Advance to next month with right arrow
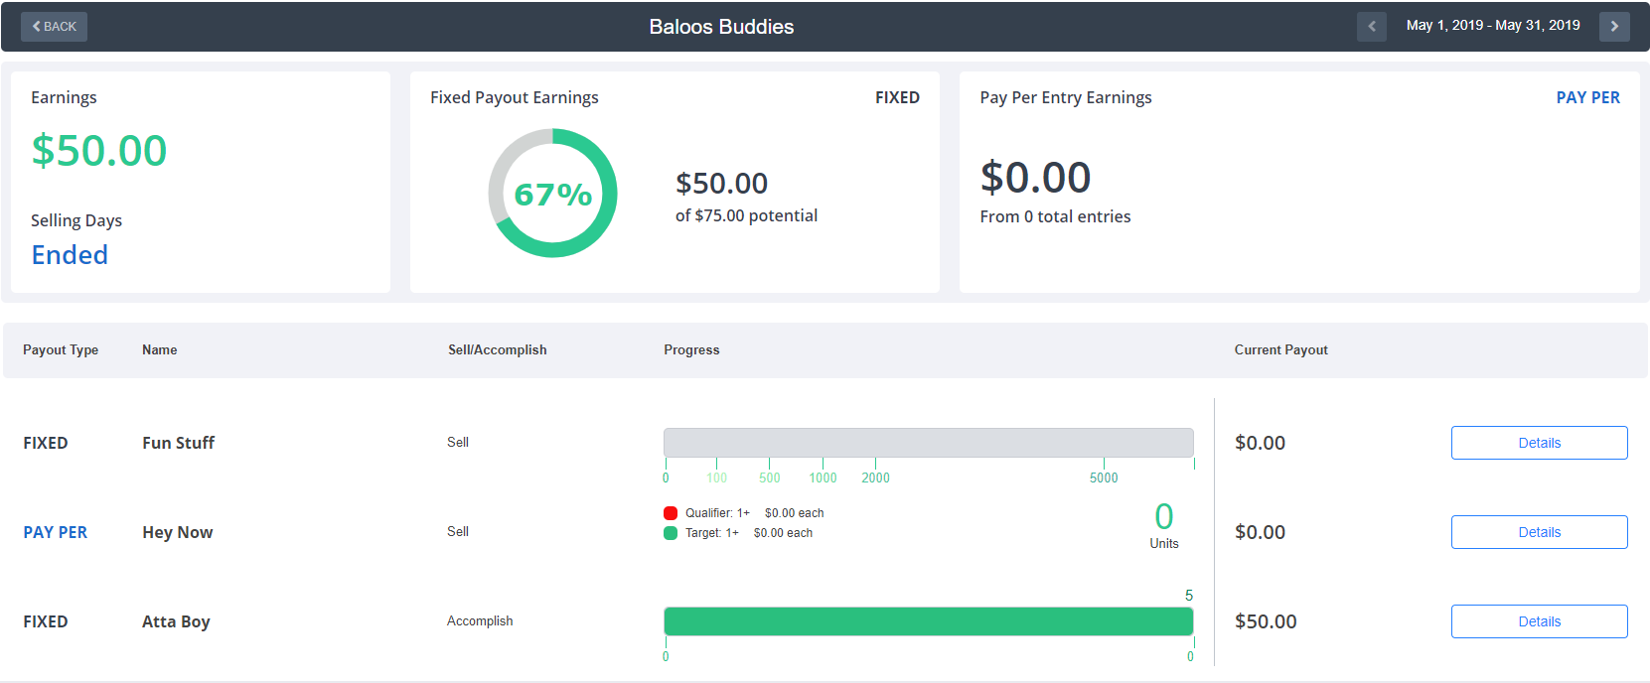Screen dimensions: 1650x683 point(1614,27)
